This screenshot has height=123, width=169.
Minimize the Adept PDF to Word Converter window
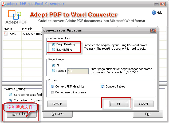[156, 4]
